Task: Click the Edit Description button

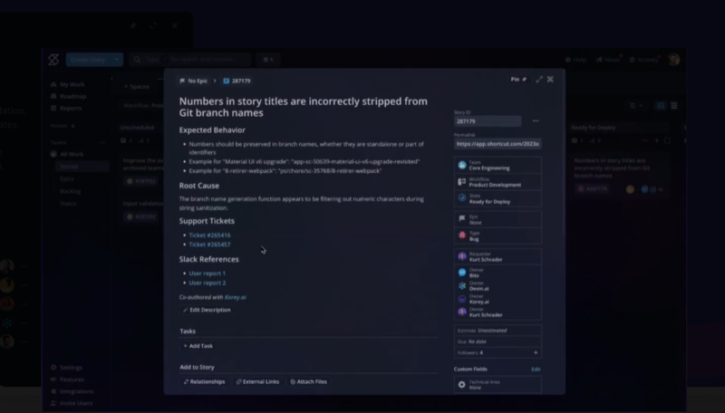Action: pyautogui.click(x=207, y=310)
